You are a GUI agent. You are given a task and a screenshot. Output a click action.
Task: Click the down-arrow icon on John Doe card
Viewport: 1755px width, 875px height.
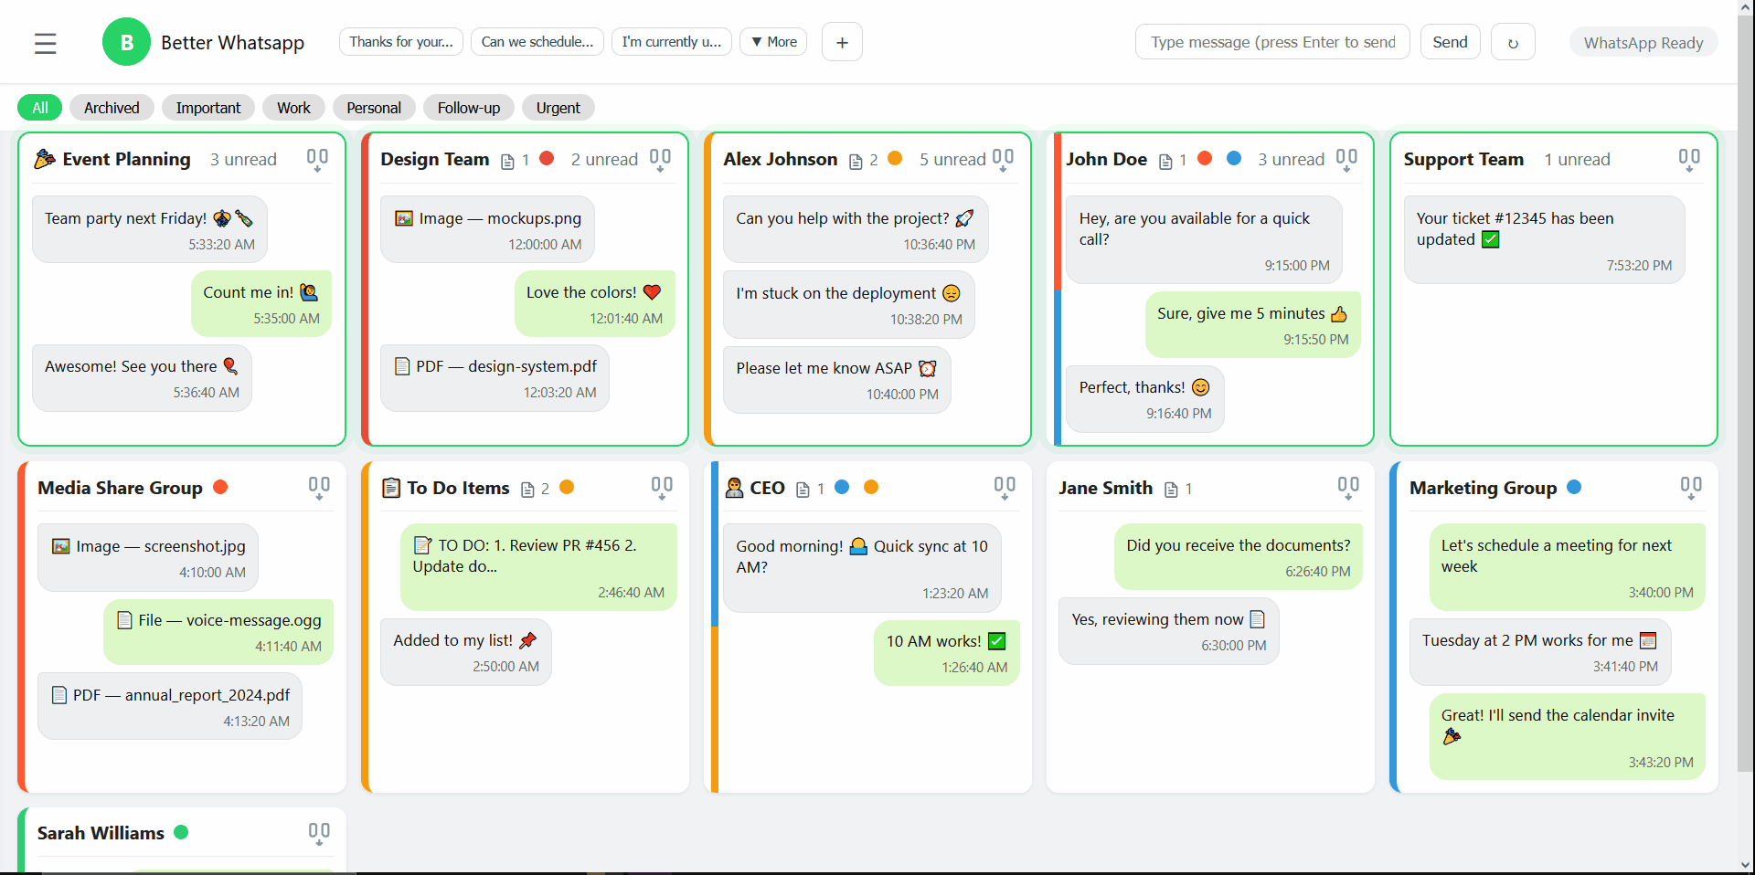[x=1346, y=160]
